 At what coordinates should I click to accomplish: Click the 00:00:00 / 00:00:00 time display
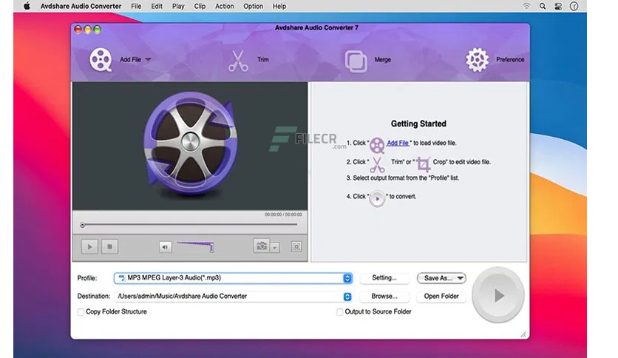(283, 215)
